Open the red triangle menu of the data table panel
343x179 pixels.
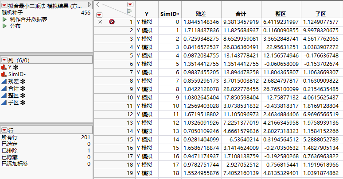pyautogui.click(x=4, y=5)
